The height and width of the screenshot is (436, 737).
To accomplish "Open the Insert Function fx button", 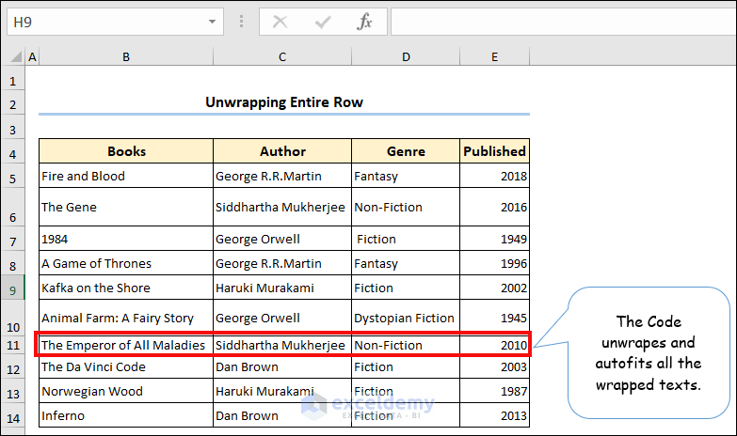I will tap(364, 22).
